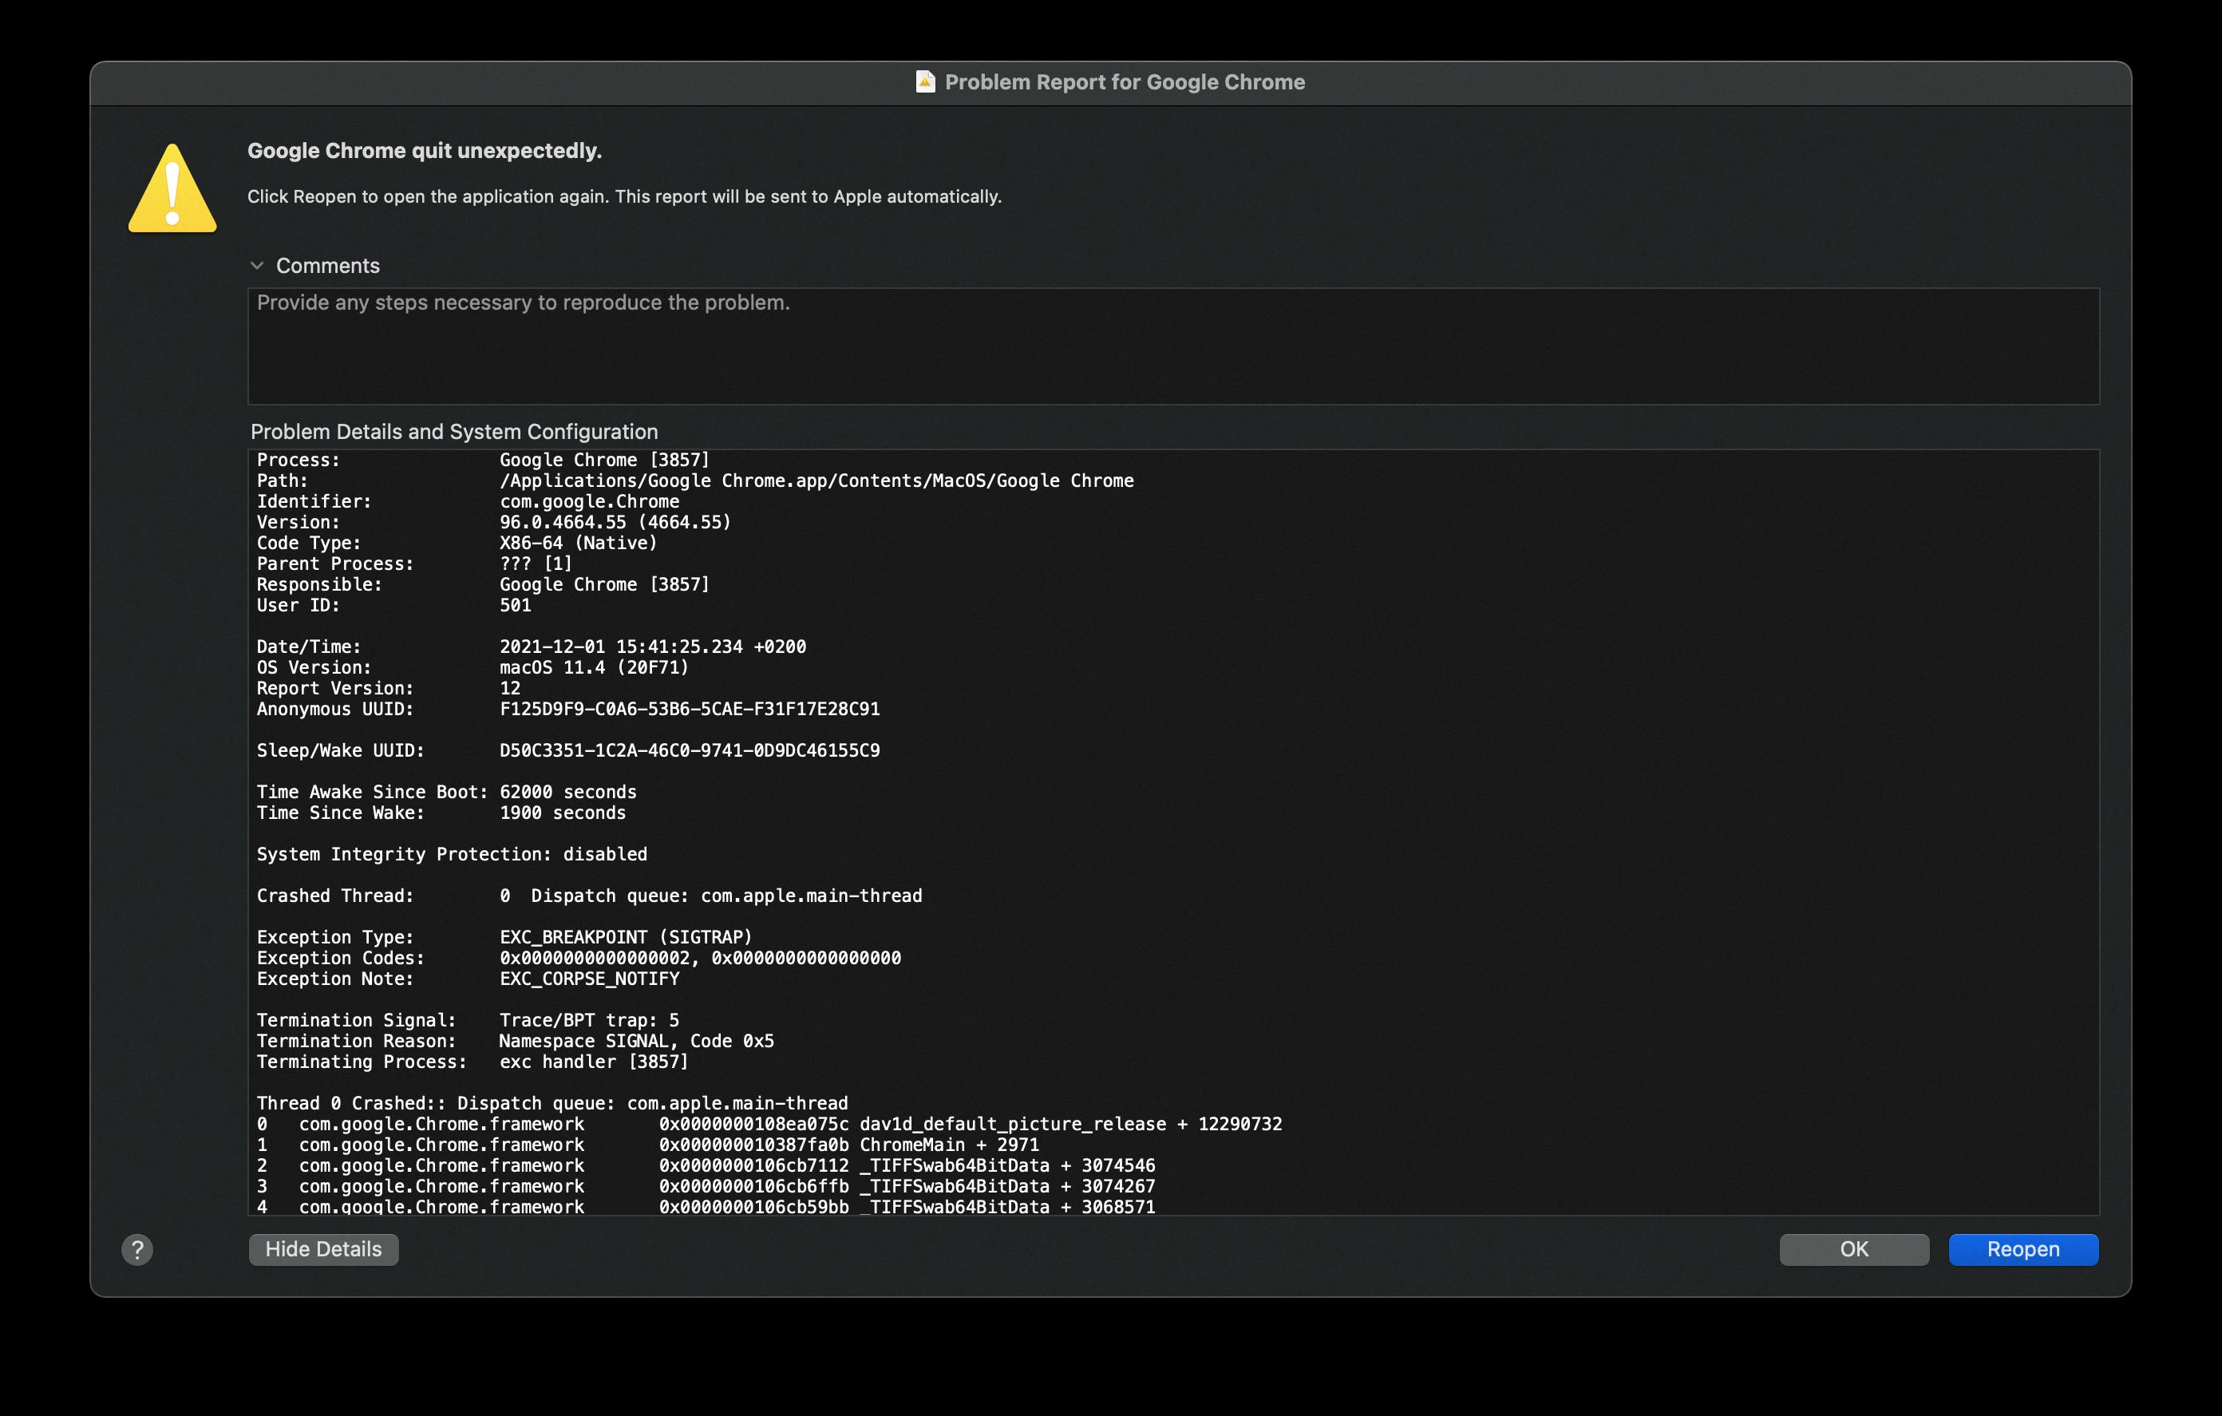Click the comments text field
Screen dimensions: 2222x1416
[x=1174, y=346]
